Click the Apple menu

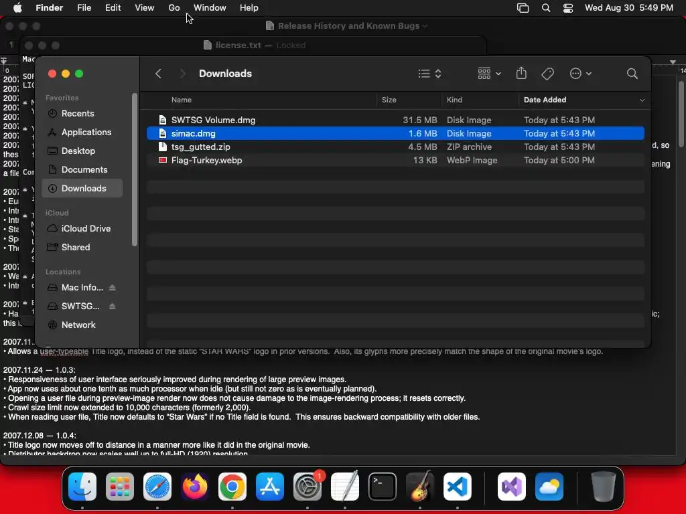(x=18, y=8)
